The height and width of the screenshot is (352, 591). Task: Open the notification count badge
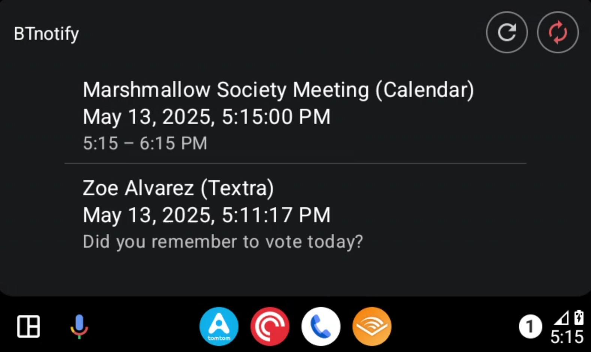pos(530,326)
